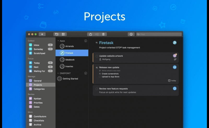Toggle Create screenshots subtask status
Image resolution: width=209 pixels, height=128 pixels.
point(100,74)
